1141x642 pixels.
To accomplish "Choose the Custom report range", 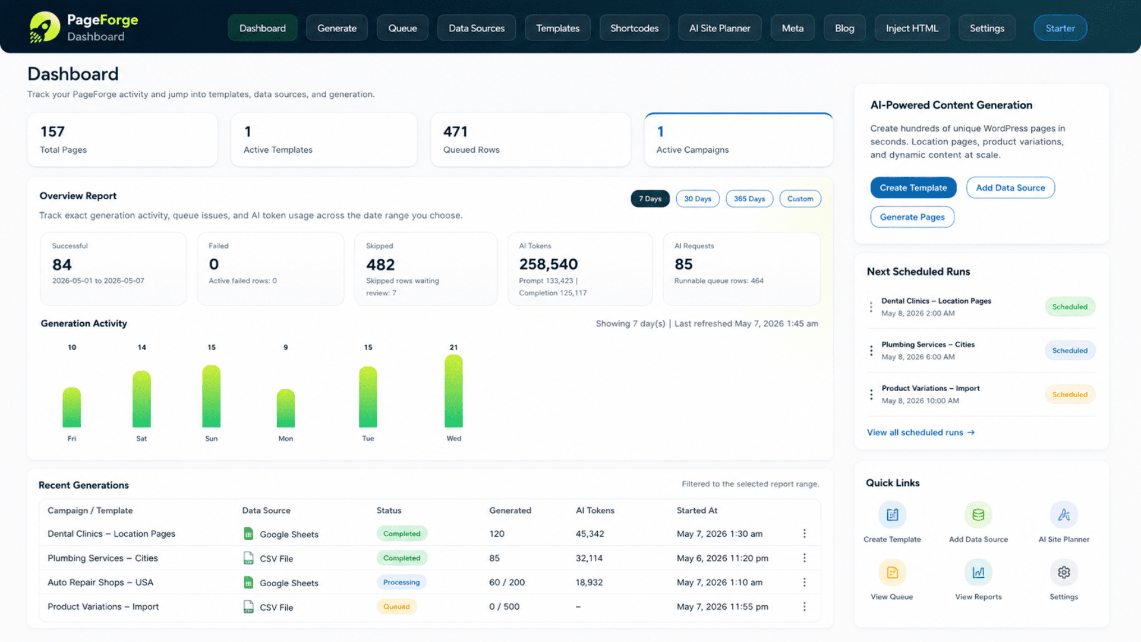I will (800, 199).
